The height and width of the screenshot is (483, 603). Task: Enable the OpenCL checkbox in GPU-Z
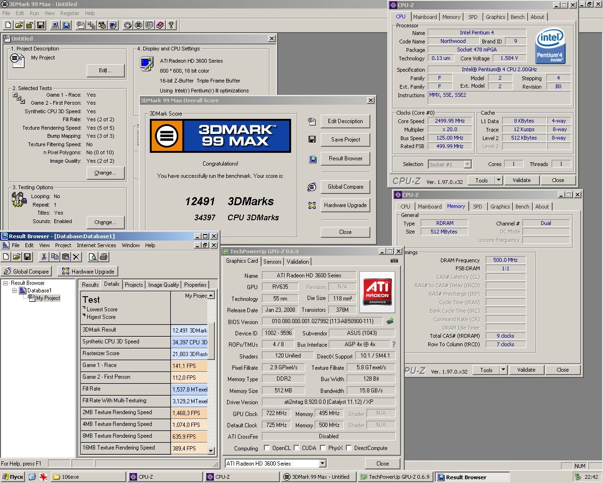click(267, 448)
